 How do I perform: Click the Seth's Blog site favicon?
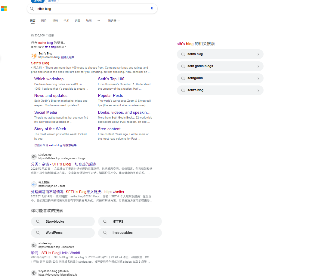tap(34, 55)
